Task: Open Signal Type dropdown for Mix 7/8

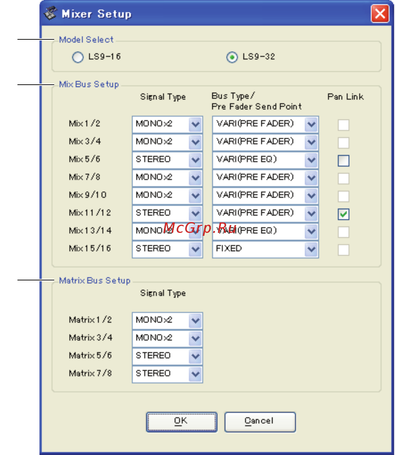Action: click(x=167, y=178)
